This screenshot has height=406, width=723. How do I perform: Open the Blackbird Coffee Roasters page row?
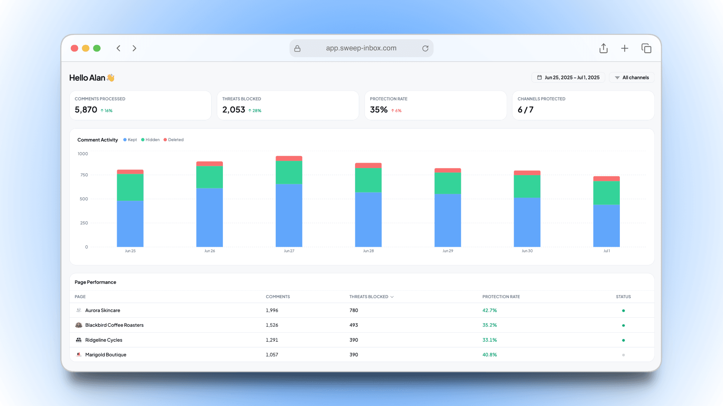pos(362,325)
